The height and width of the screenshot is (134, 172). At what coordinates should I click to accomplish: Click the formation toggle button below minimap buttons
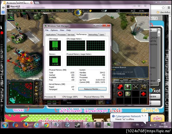pos(36,98)
